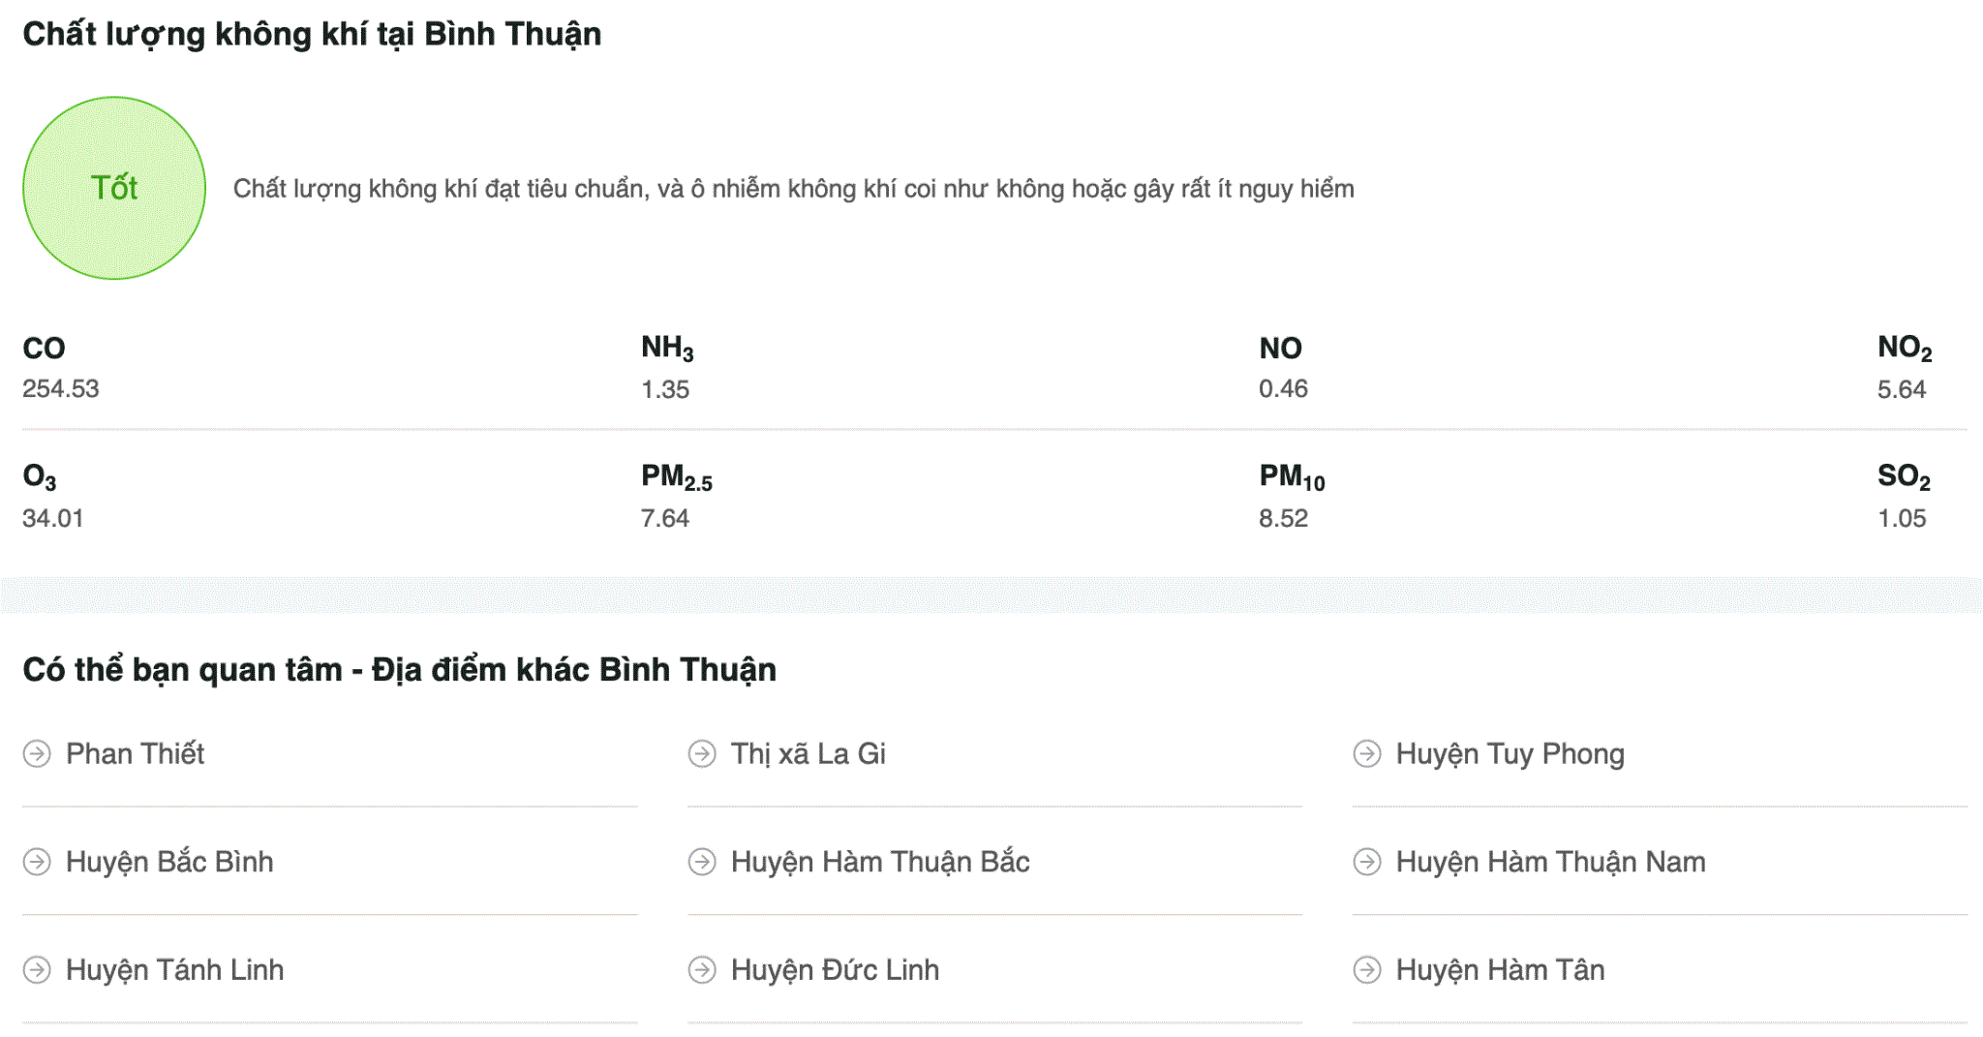
Task: Click the arrow icon beside Phan Thiết
Action: point(37,753)
